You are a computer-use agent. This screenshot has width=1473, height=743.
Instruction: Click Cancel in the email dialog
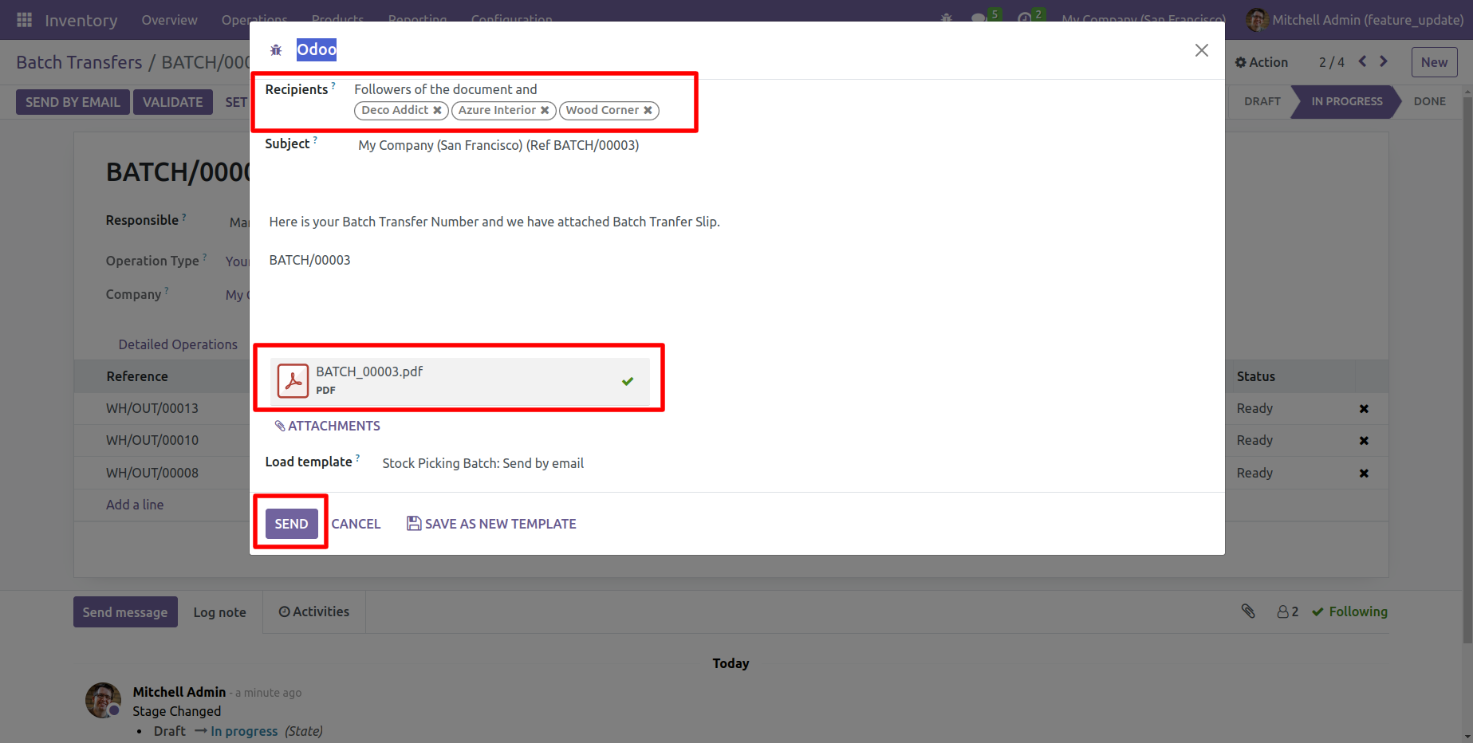pos(356,524)
